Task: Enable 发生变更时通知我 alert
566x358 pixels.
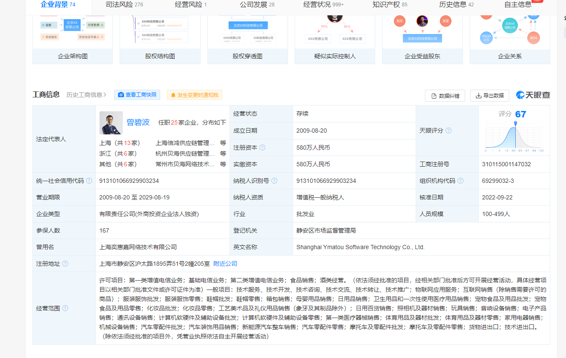Action: (x=195, y=95)
